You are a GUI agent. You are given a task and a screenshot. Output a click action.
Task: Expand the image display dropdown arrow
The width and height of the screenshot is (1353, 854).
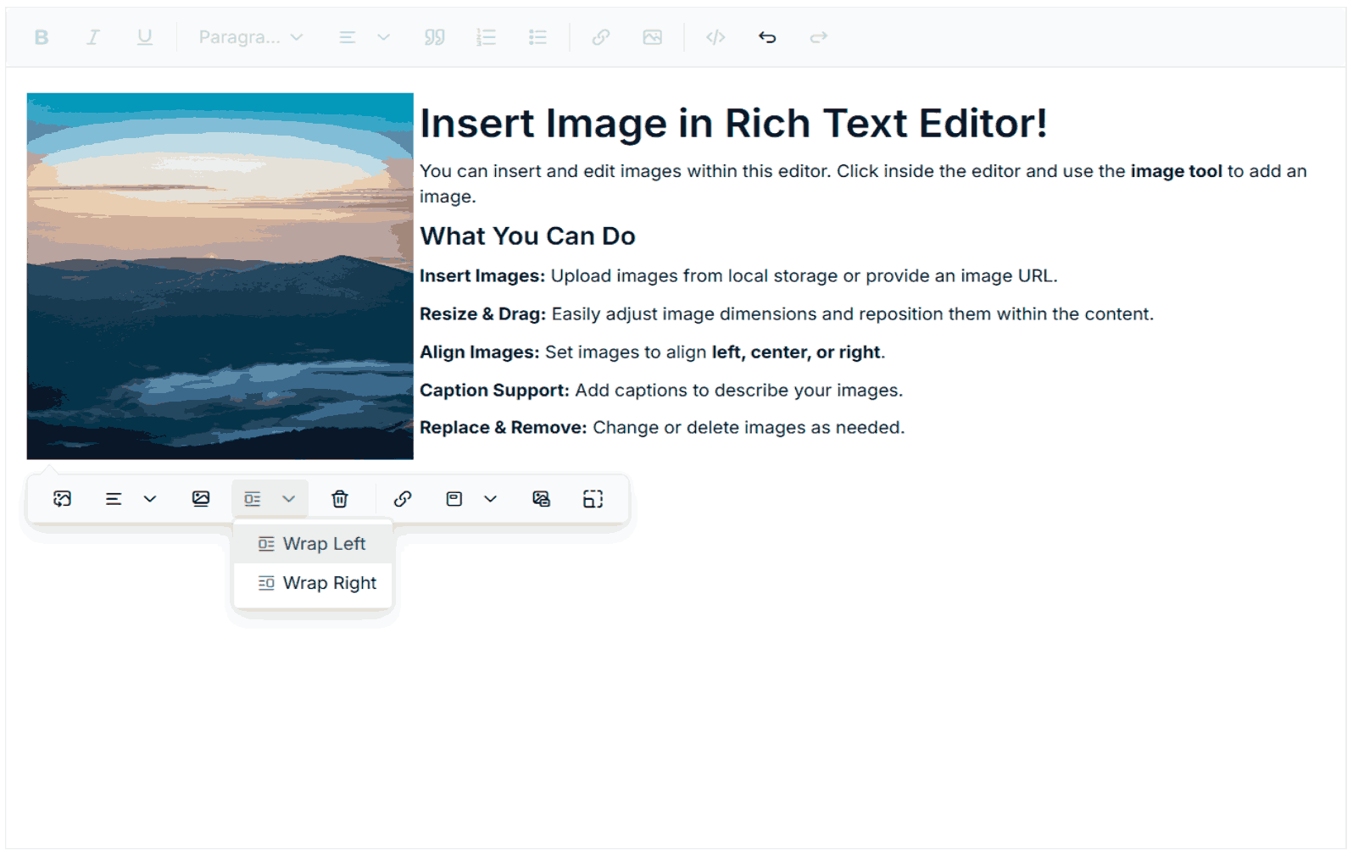[490, 499]
